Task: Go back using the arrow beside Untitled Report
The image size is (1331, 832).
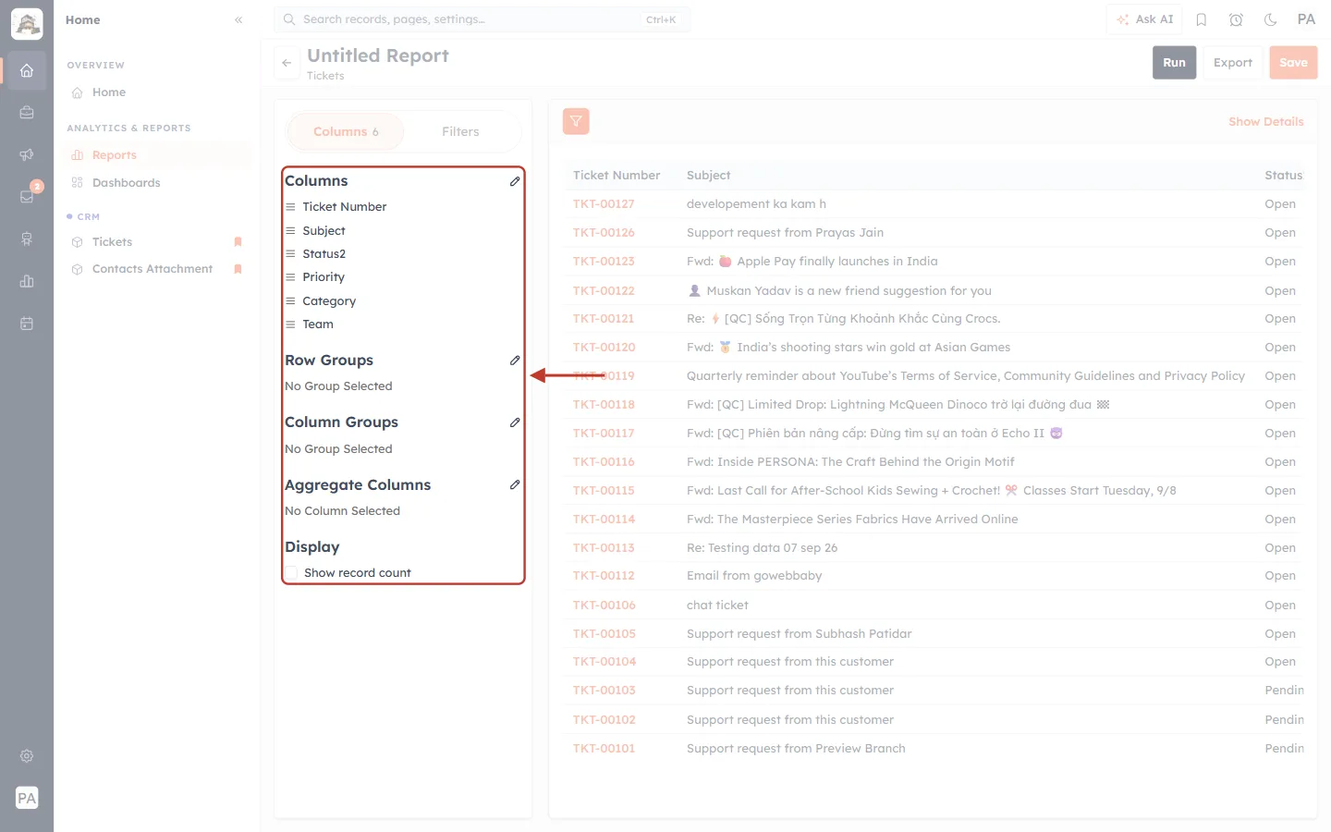Action: click(287, 63)
